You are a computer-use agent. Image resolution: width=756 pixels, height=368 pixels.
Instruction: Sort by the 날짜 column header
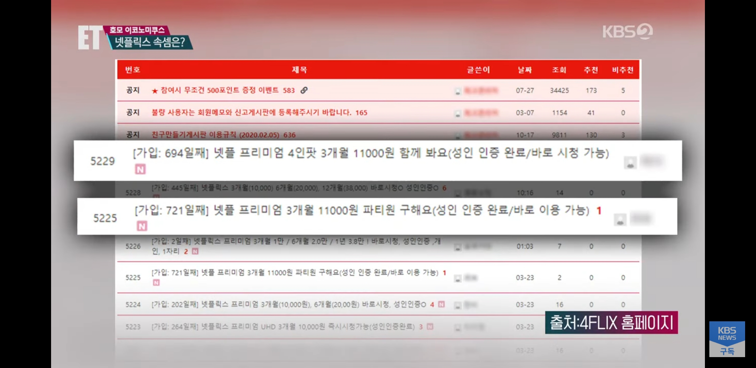click(525, 70)
